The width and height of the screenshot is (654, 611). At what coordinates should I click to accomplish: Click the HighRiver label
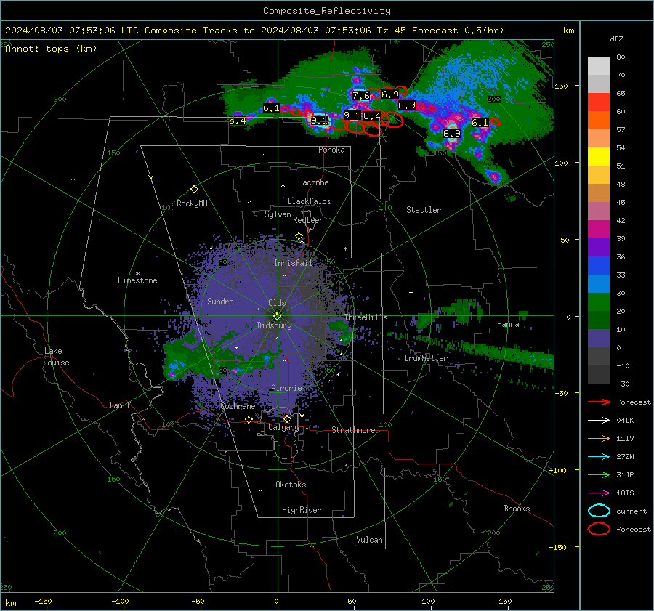click(x=302, y=510)
